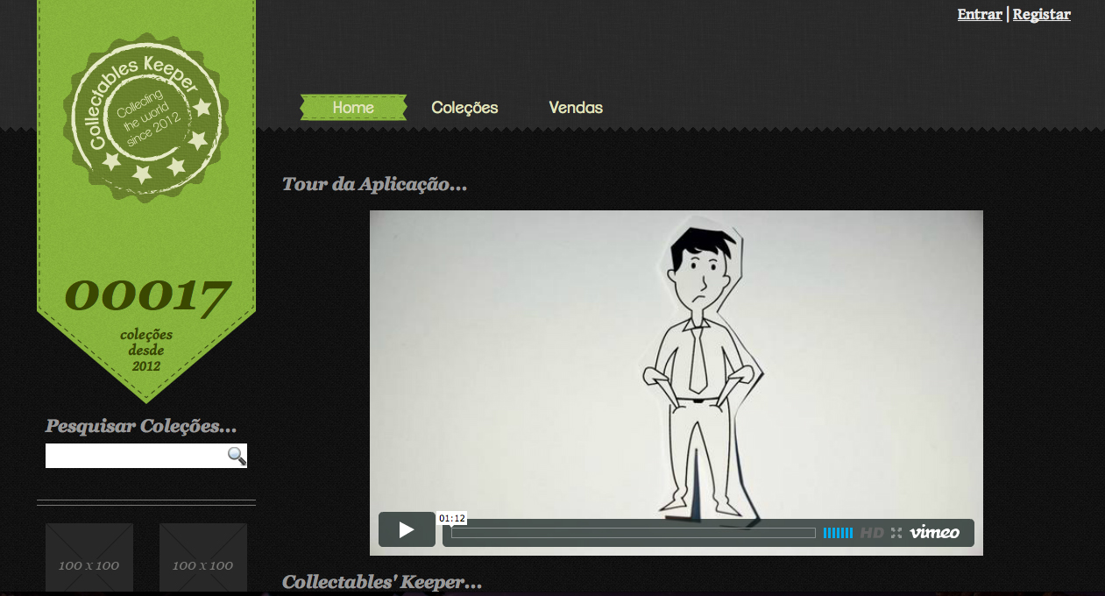Image resolution: width=1105 pixels, height=596 pixels.
Task: Click the cartoon man in the video frame
Action: (698, 368)
